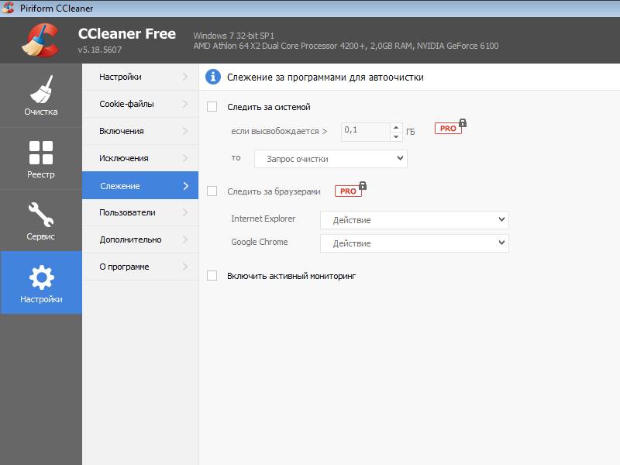Open the Дополнительно settings page
Viewport: 620px width, 465px height.
(x=140, y=239)
